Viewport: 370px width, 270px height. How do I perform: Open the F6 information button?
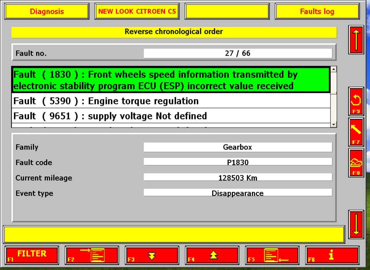pos(332,255)
